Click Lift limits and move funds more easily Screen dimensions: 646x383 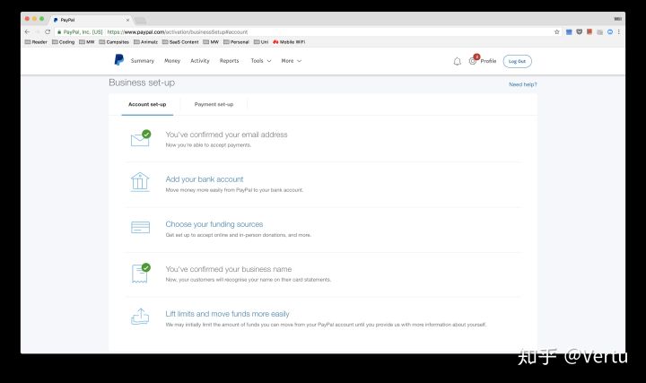227,314
